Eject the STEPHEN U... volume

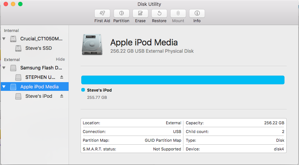(62, 77)
